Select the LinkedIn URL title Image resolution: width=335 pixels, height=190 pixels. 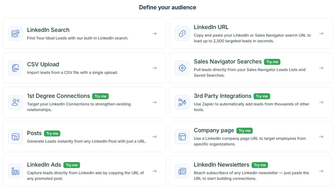(211, 27)
